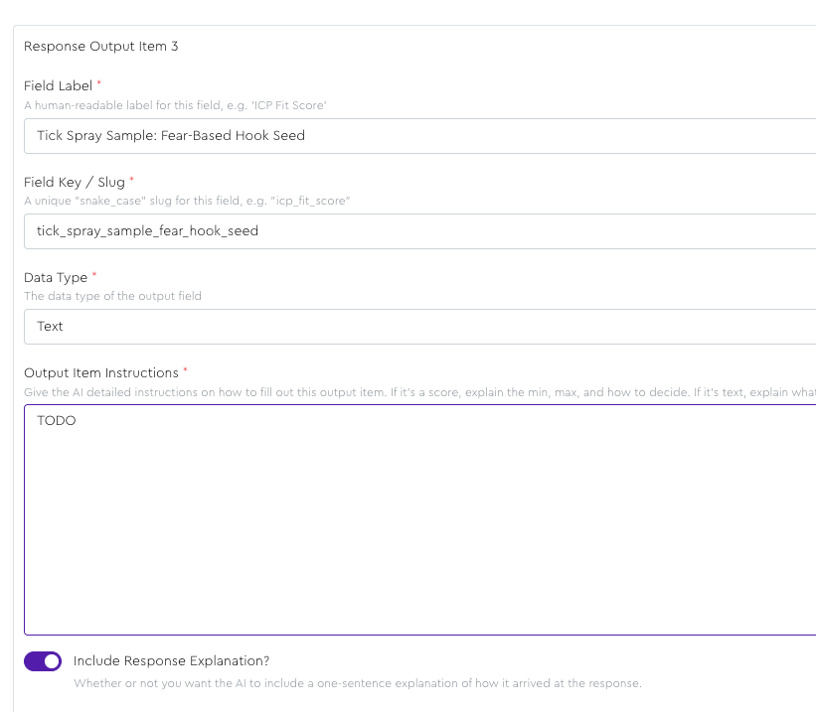
Task: Click the one-sentence explanation description text
Action: [357, 683]
